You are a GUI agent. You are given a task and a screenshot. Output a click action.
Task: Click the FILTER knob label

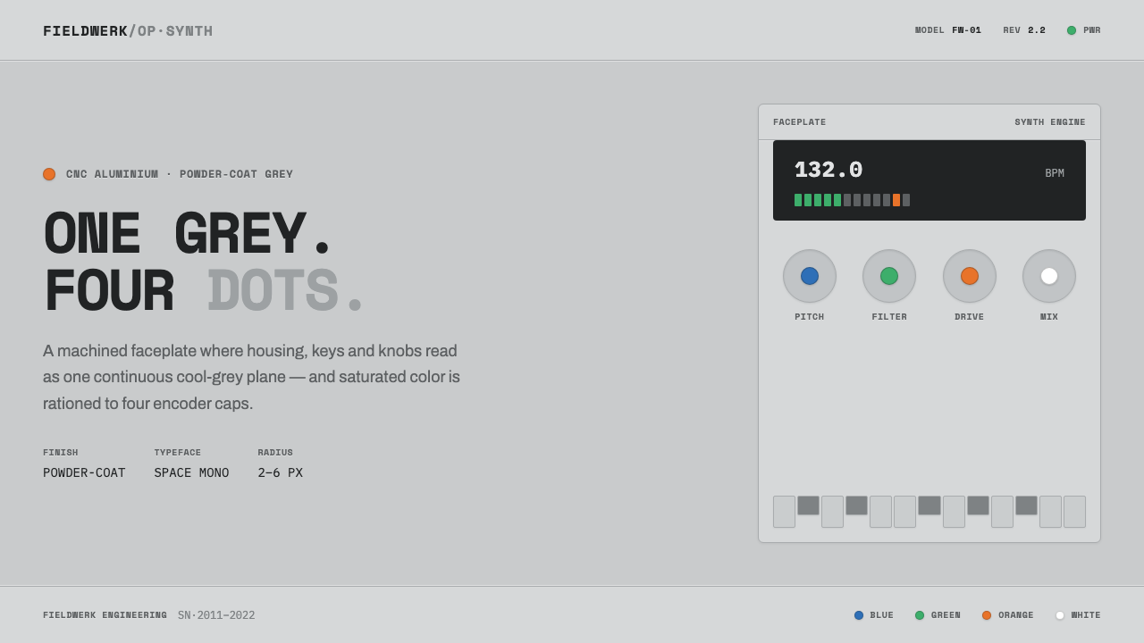pos(889,317)
